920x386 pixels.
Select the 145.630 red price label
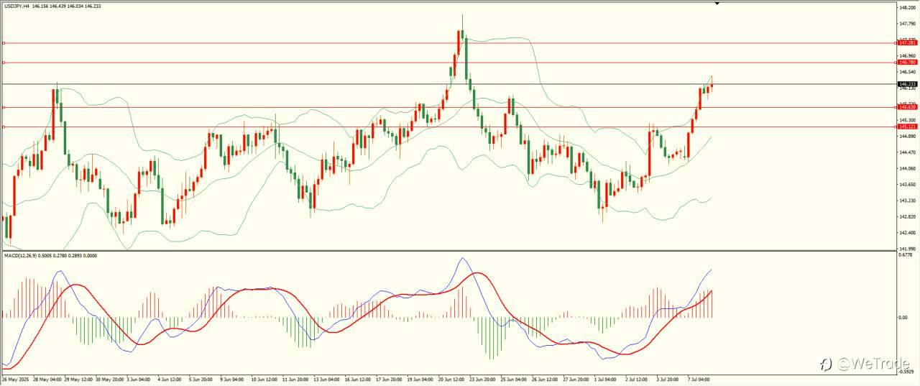[906, 107]
